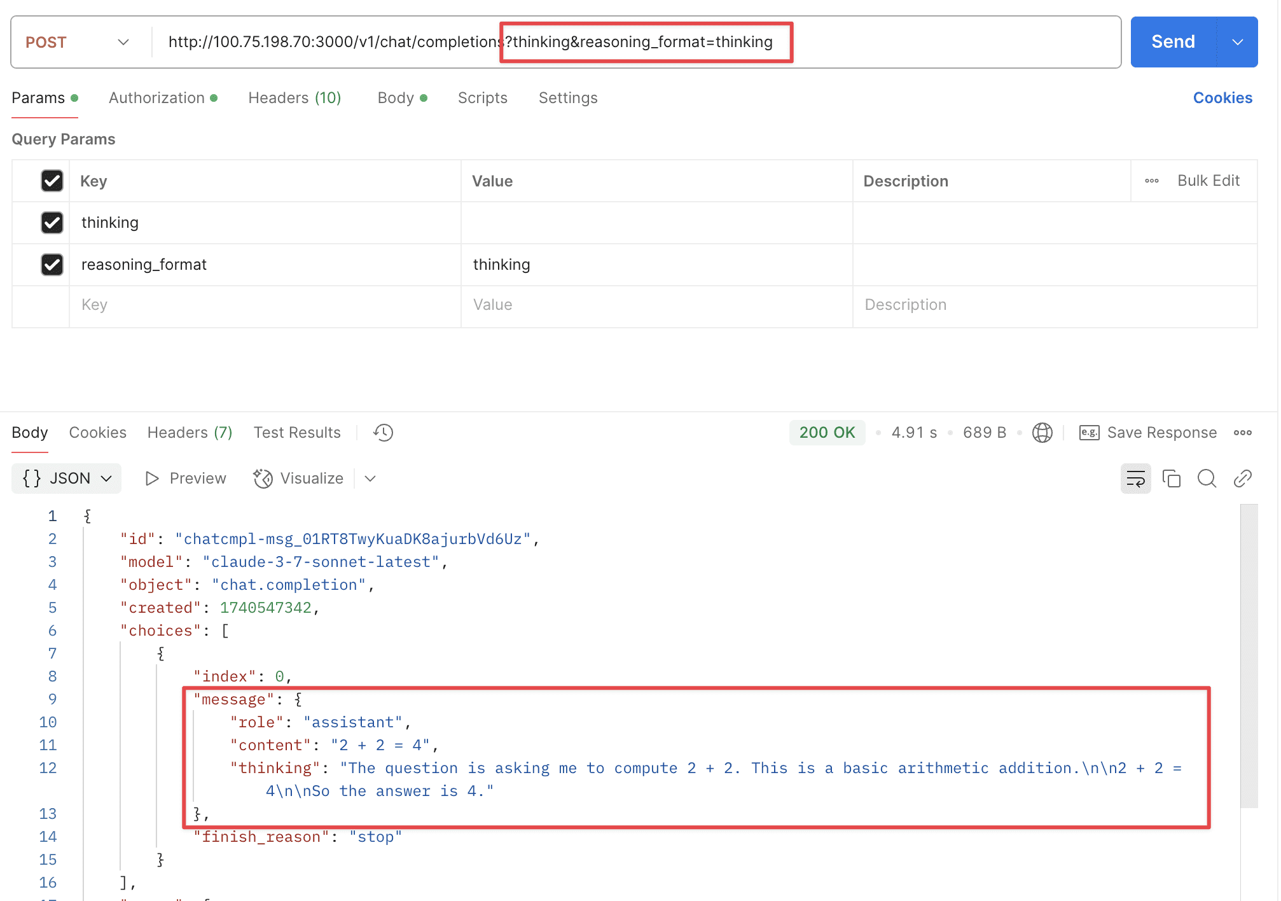
Task: Toggle the word wrap icon
Action: click(x=1135, y=478)
